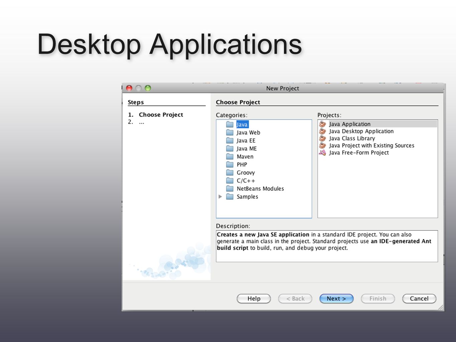Viewport: 456px width, 342px height.
Task: Cancel the New Project dialog
Action: pos(419,299)
